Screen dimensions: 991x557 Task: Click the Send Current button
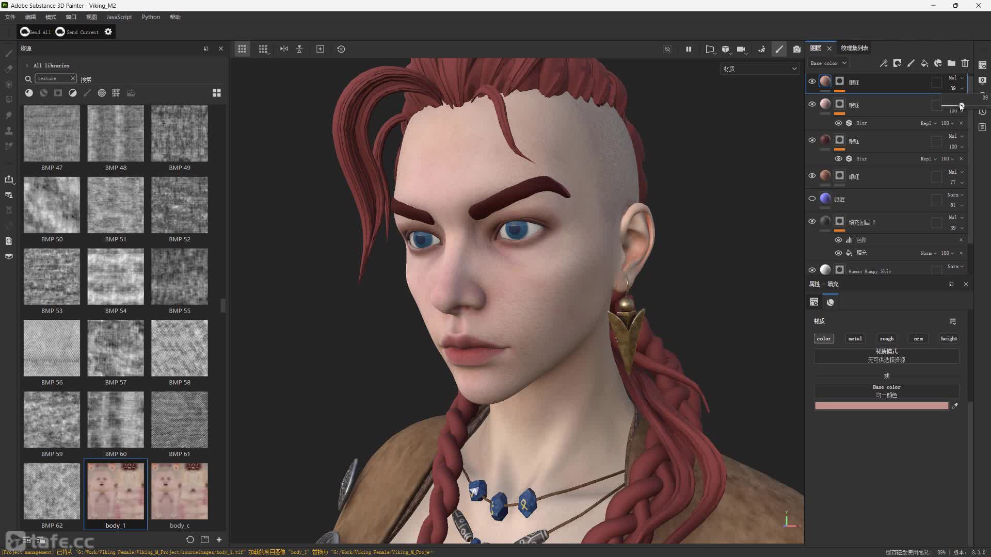click(77, 32)
